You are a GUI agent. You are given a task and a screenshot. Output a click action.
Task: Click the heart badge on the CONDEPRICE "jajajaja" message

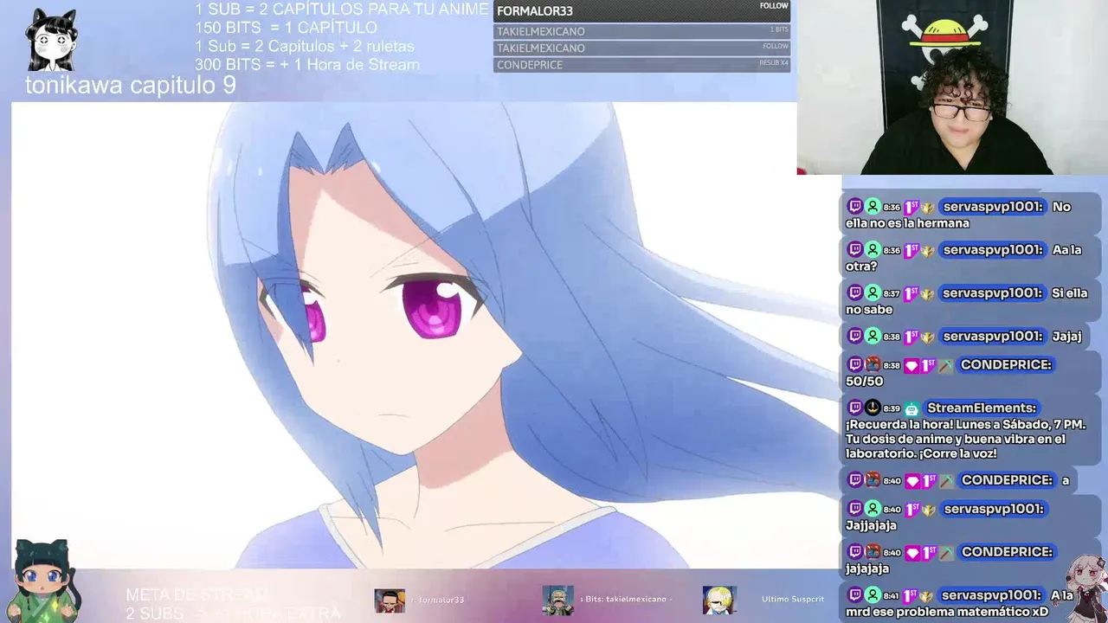(x=912, y=552)
